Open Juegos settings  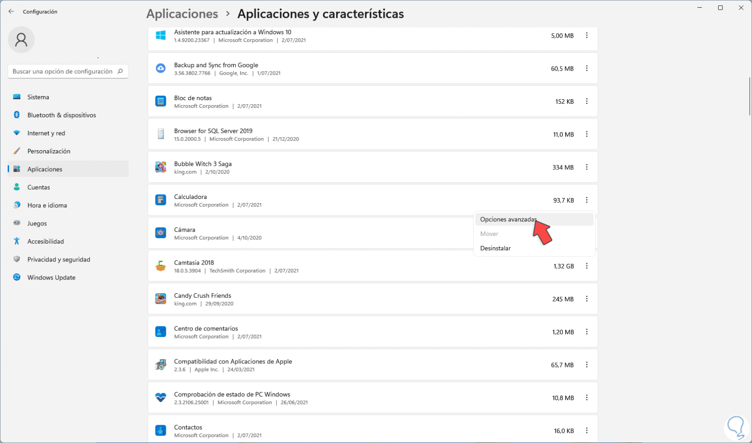click(68, 223)
